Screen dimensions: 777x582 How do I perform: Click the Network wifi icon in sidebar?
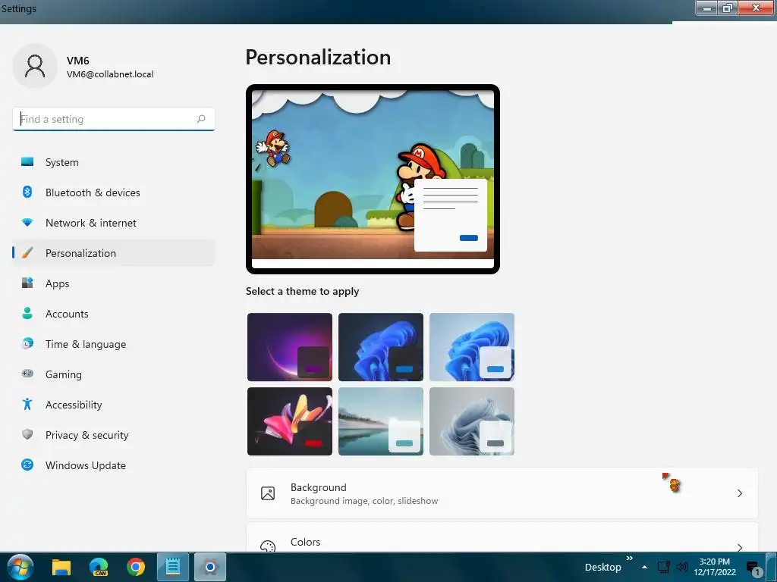pos(27,223)
